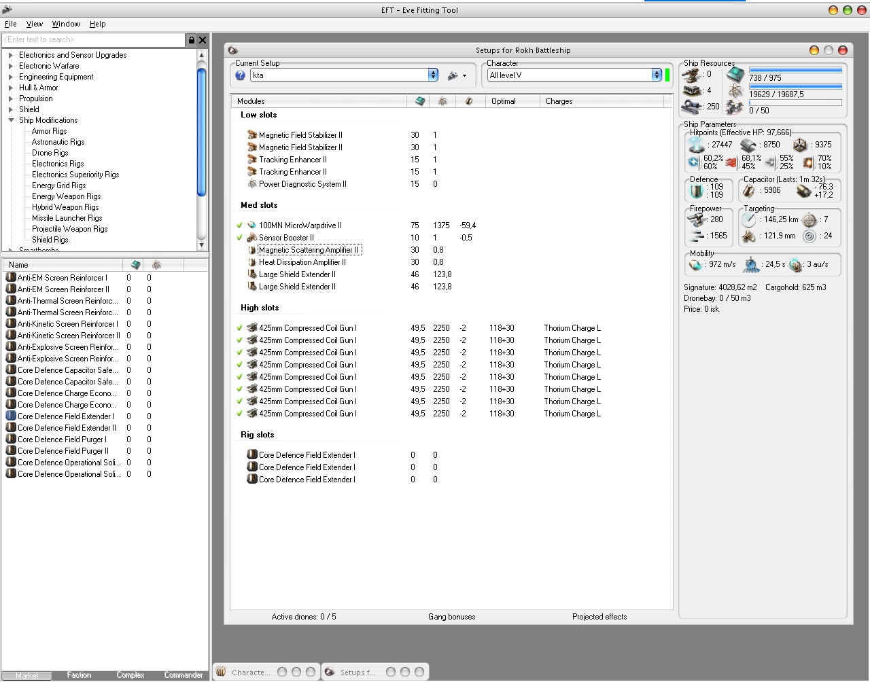Click the Core Defence Field Purger II rig icon
Screen dimensions: 870x682
(x=11, y=451)
